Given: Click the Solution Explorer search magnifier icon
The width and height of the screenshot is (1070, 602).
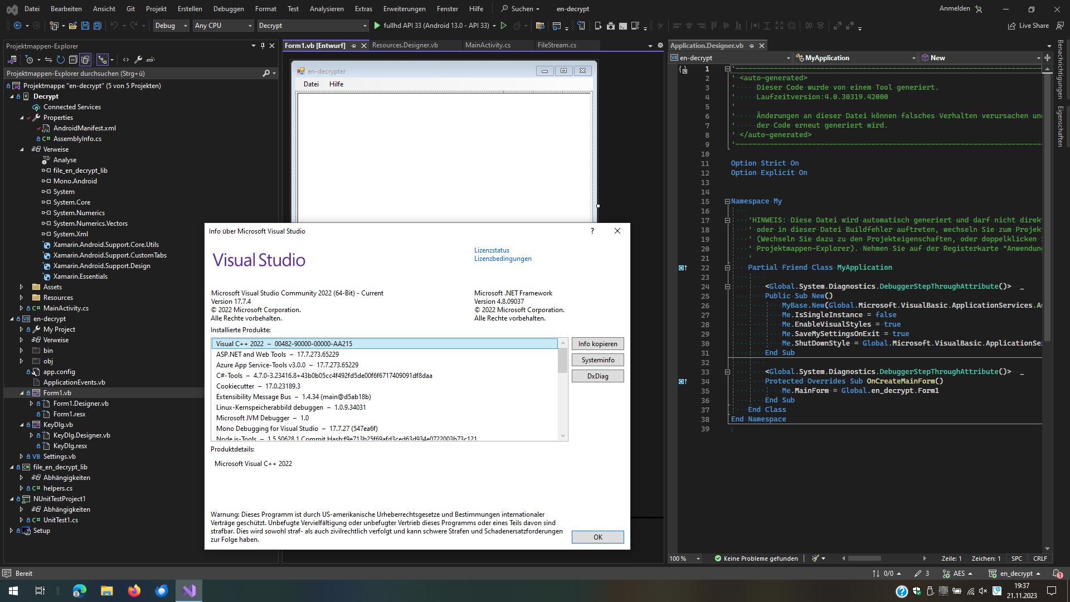Looking at the screenshot, I should point(266,73).
